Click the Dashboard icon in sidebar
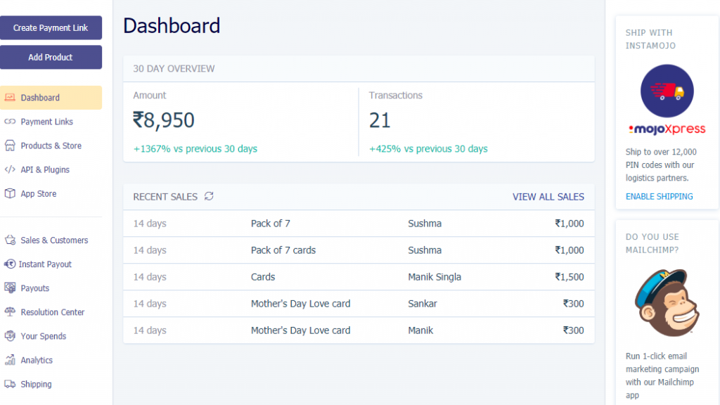 [10, 98]
